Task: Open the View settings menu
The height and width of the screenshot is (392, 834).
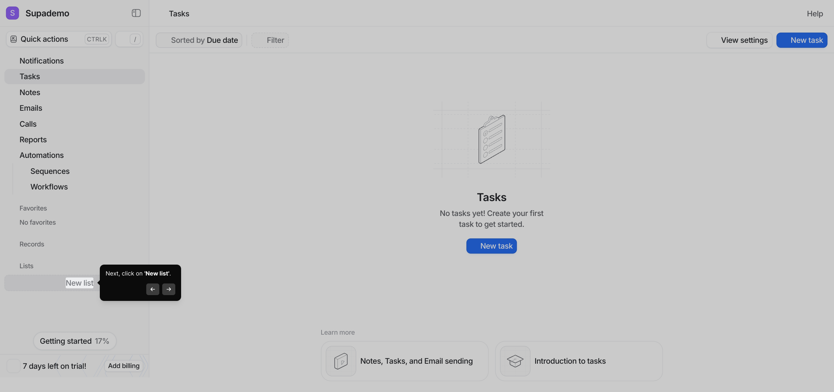Action: (739, 40)
